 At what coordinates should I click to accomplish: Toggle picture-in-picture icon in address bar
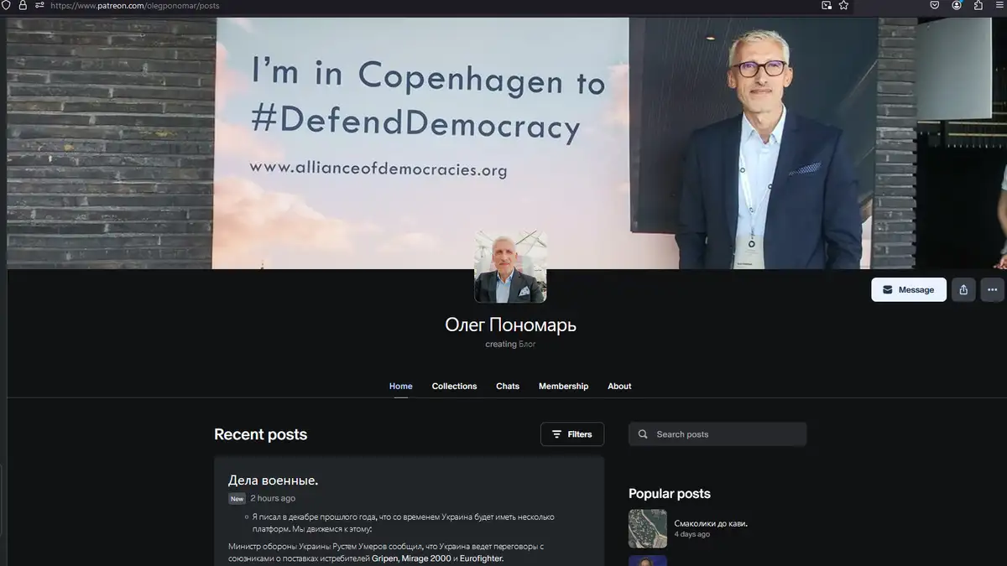(x=827, y=5)
